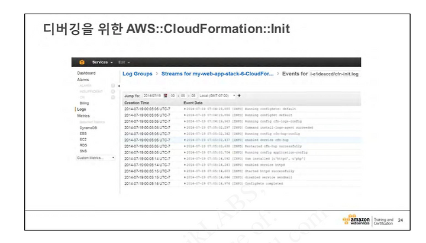Click the jump arrow icon after timezone
Viewport: 426px width, 243px height.
pos(239,96)
